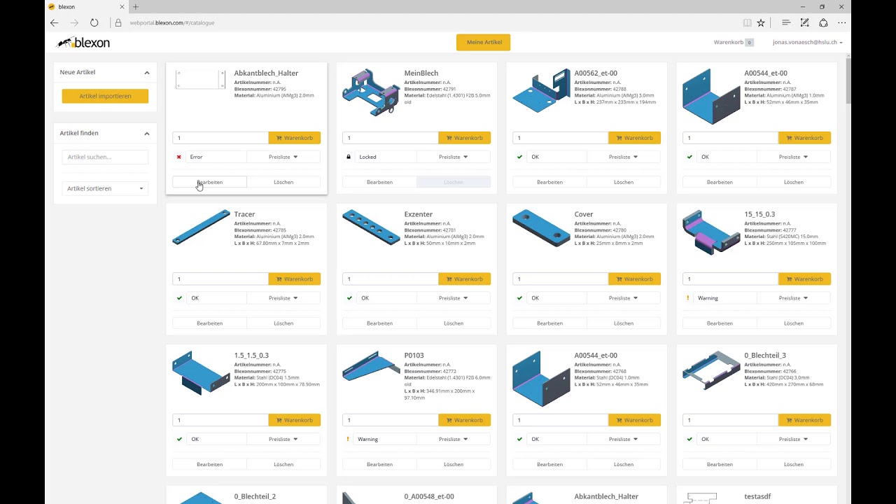The width and height of the screenshot is (896, 504).
Task: Open Preisliste dropdown for Abkantblech_Halter
Action: pos(283,157)
